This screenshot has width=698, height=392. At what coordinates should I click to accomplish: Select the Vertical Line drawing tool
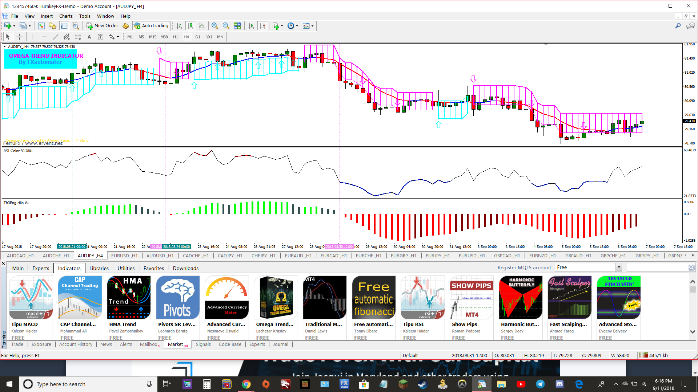33,37
